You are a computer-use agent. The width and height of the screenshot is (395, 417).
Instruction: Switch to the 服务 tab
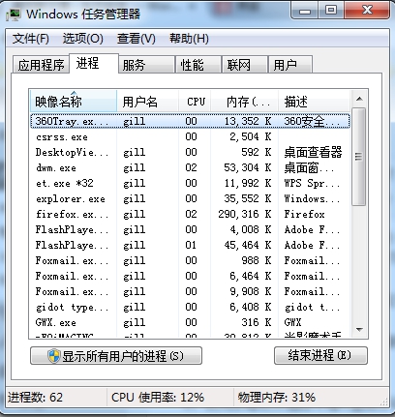pos(147,65)
